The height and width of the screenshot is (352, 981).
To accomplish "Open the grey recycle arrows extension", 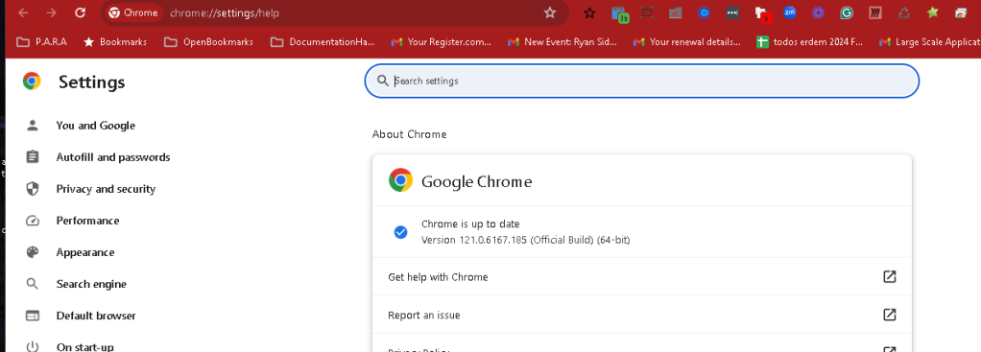I will 904,12.
